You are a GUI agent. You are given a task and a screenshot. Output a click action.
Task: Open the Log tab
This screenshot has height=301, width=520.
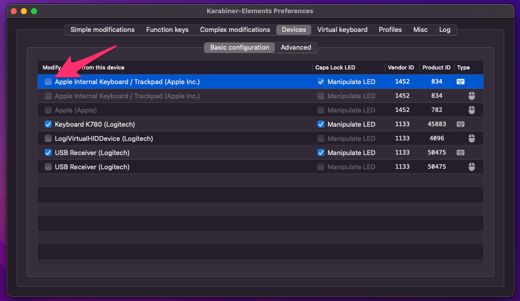point(444,30)
